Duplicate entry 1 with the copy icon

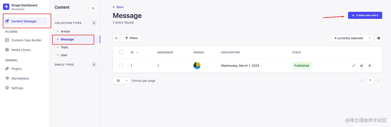362,66
